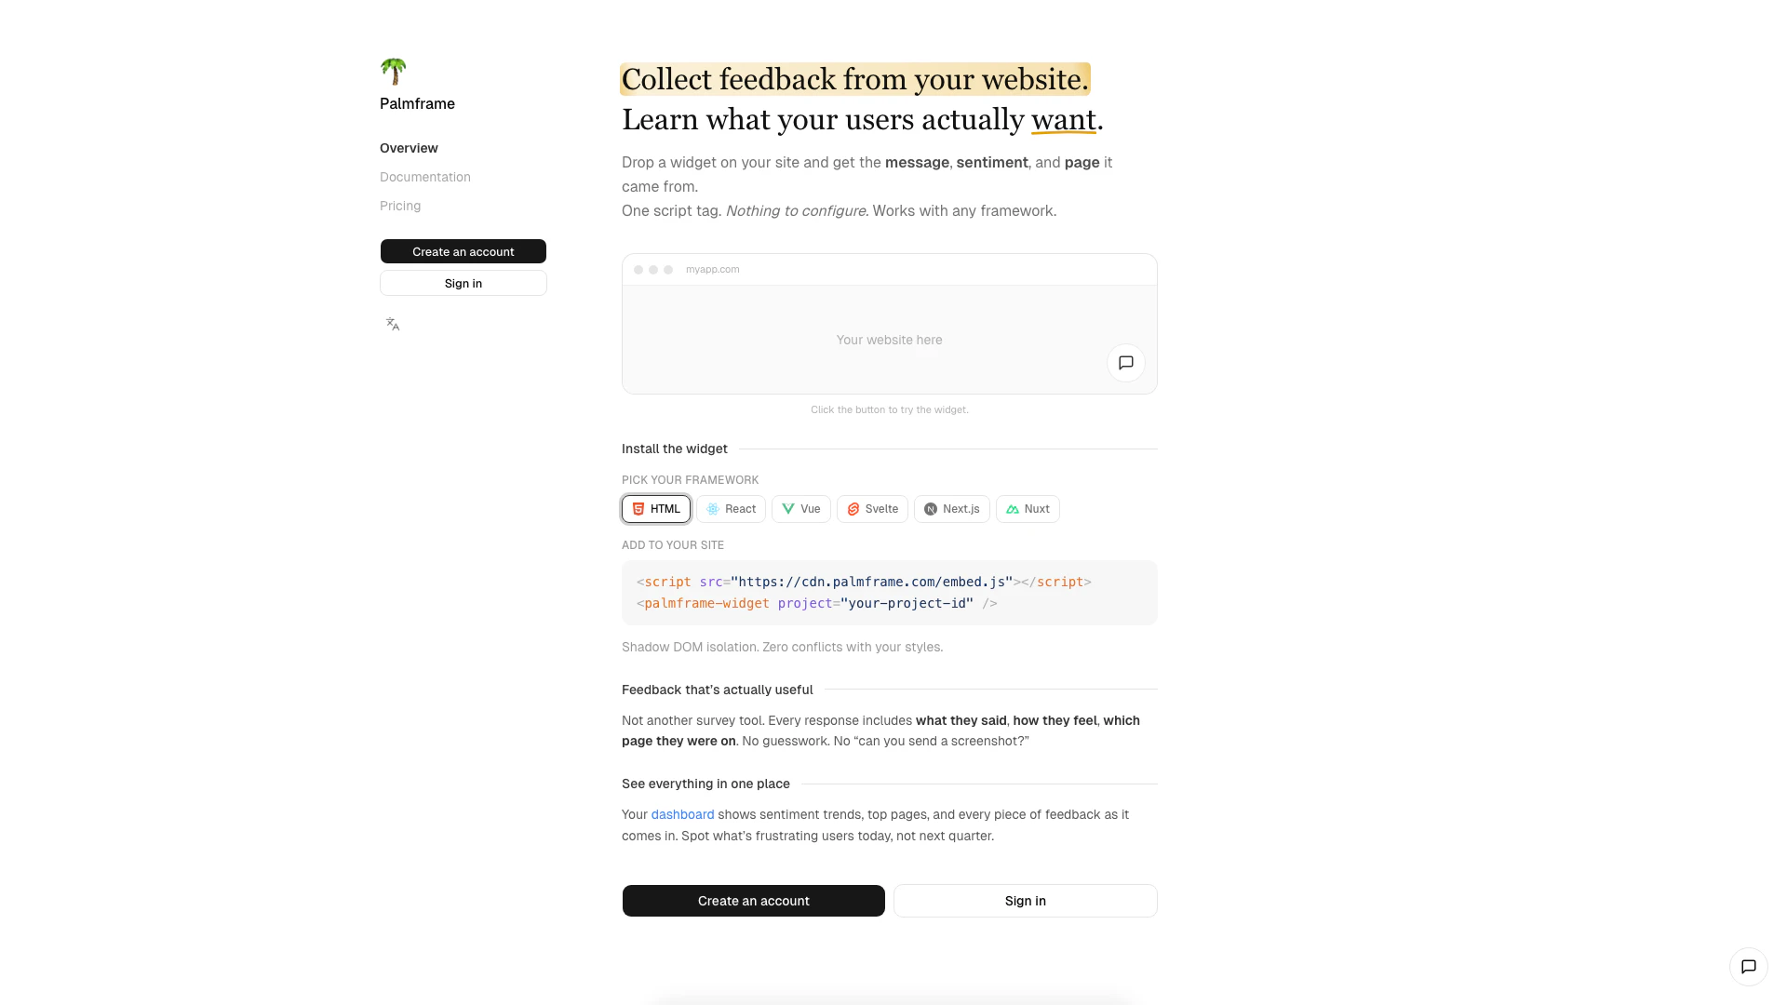Go to Overview in the sidebar
This screenshot has width=1787, height=1005.
[x=409, y=148]
